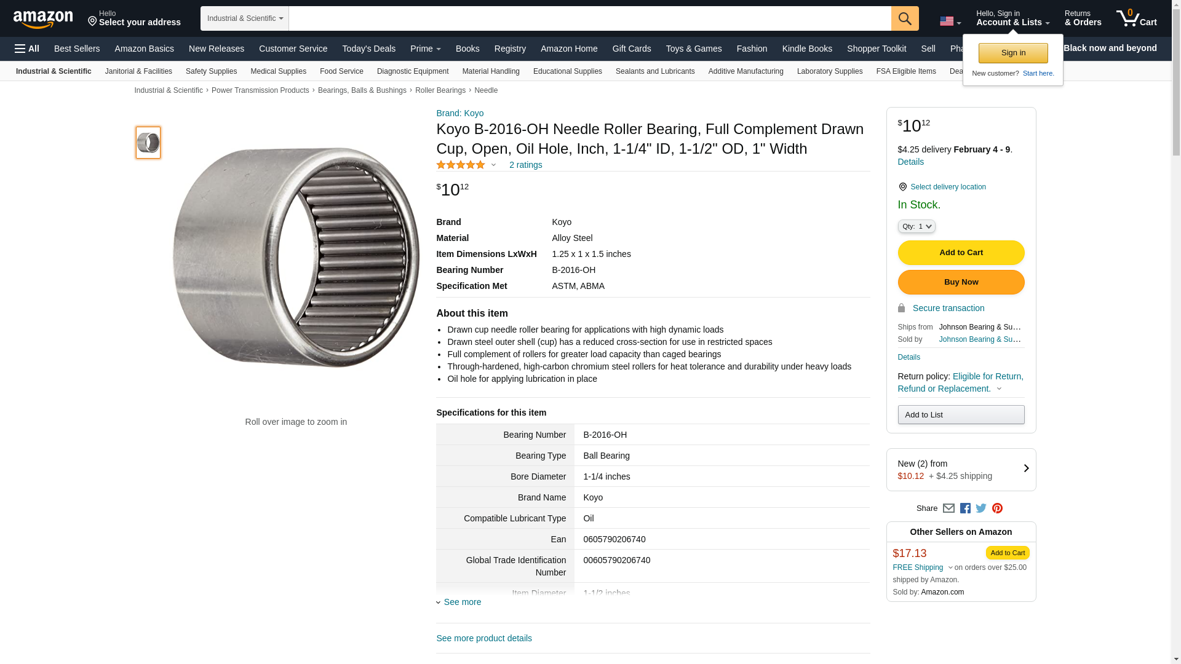Click the Add to Cart button
Image resolution: width=1181 pixels, height=664 pixels.
[x=961, y=253]
